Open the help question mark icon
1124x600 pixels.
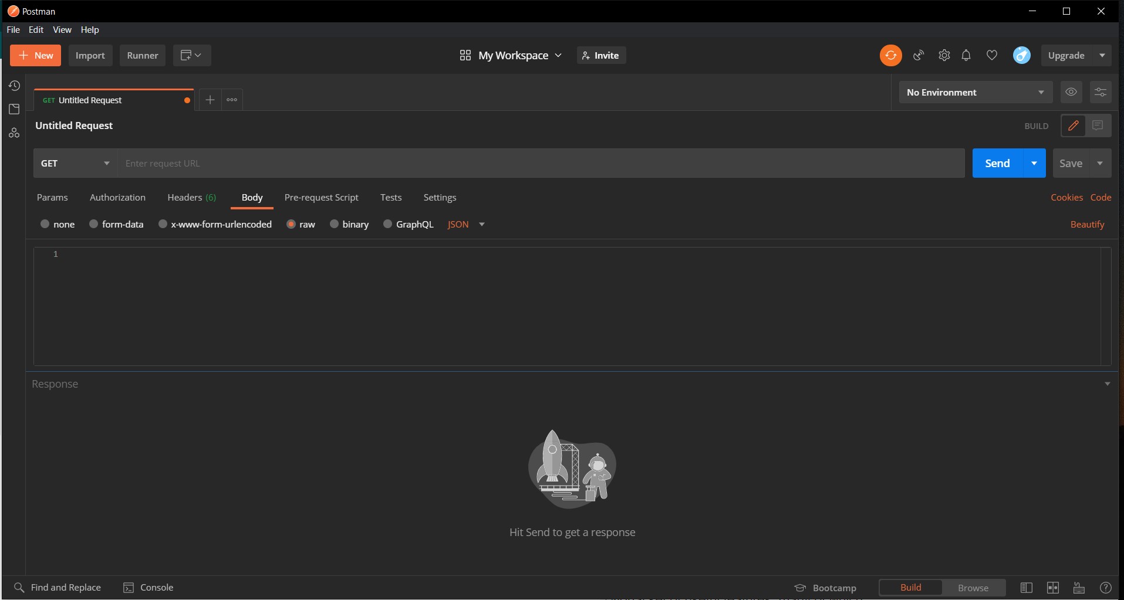(x=1105, y=588)
